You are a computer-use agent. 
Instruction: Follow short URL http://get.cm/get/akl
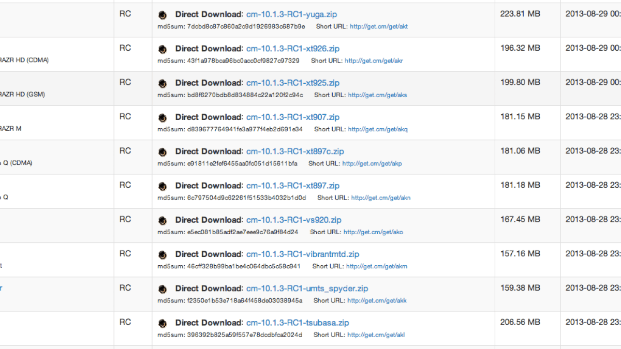point(376,335)
